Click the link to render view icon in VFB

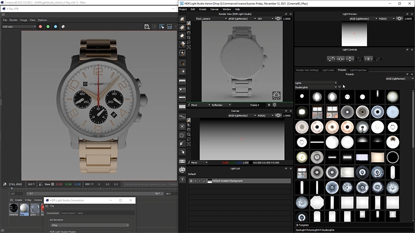tap(169, 26)
